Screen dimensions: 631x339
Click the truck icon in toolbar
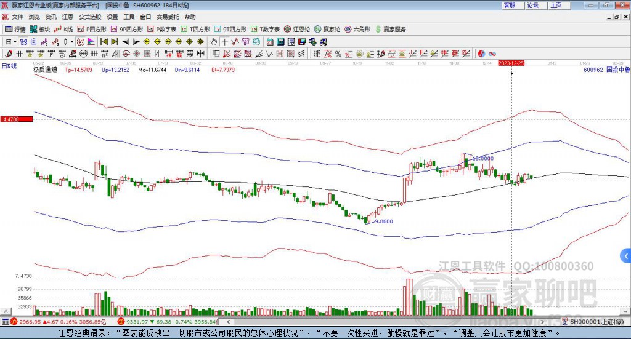click(323, 42)
